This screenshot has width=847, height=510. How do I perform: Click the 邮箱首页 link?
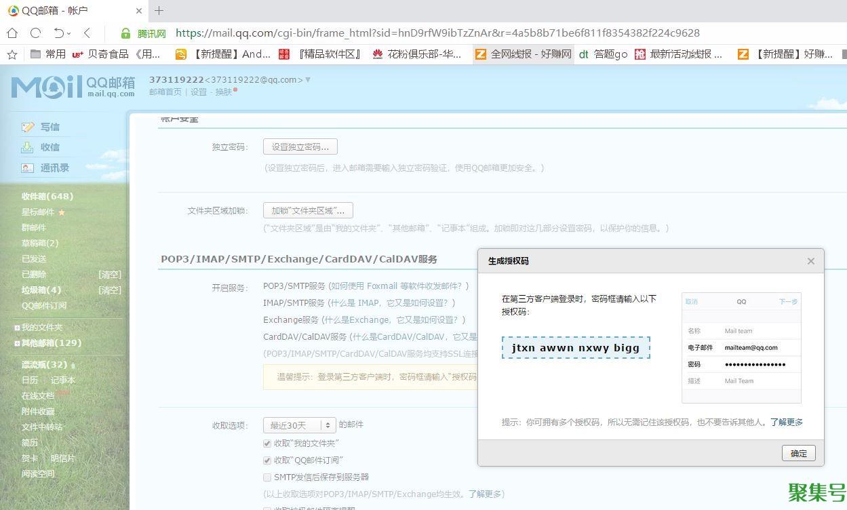[165, 92]
